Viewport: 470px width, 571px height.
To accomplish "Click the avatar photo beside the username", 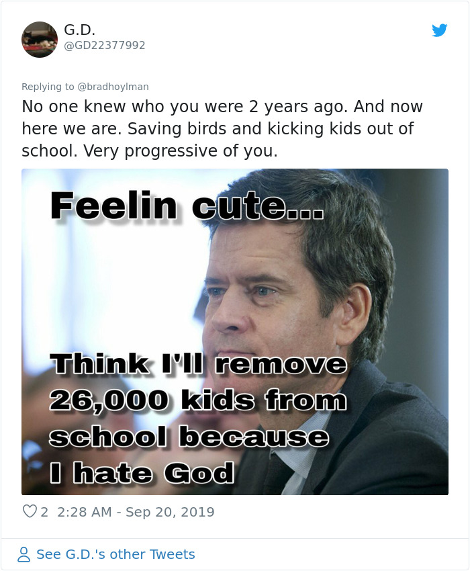I will point(39,39).
